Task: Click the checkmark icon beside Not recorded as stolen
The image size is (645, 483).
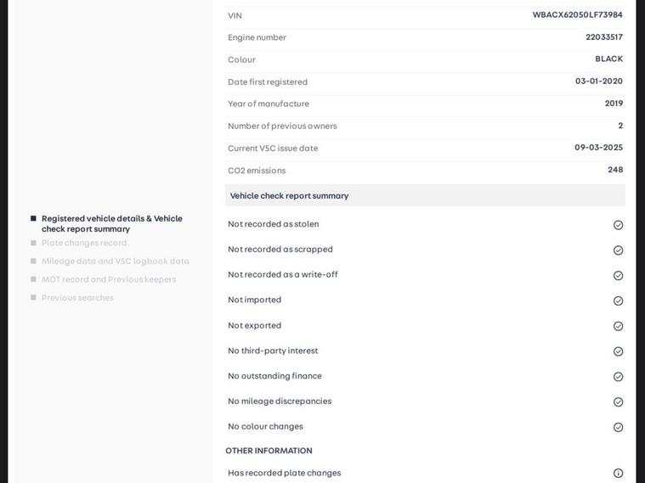Action: coord(618,225)
